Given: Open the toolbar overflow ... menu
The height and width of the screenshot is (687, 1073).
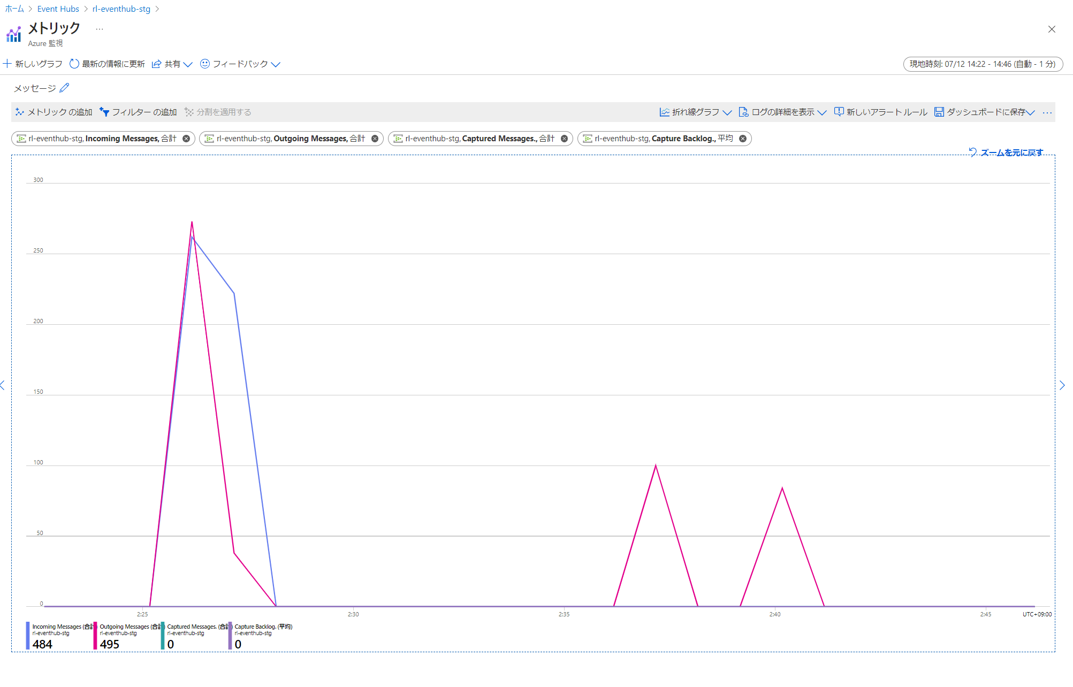Looking at the screenshot, I should (1048, 112).
